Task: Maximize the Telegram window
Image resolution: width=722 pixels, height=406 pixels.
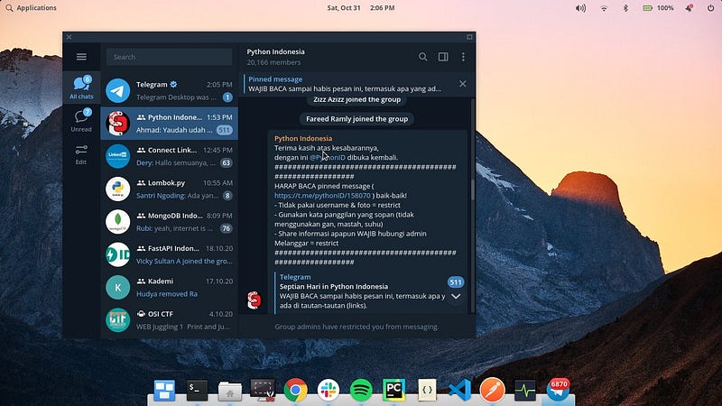Action: pyautogui.click(x=469, y=37)
